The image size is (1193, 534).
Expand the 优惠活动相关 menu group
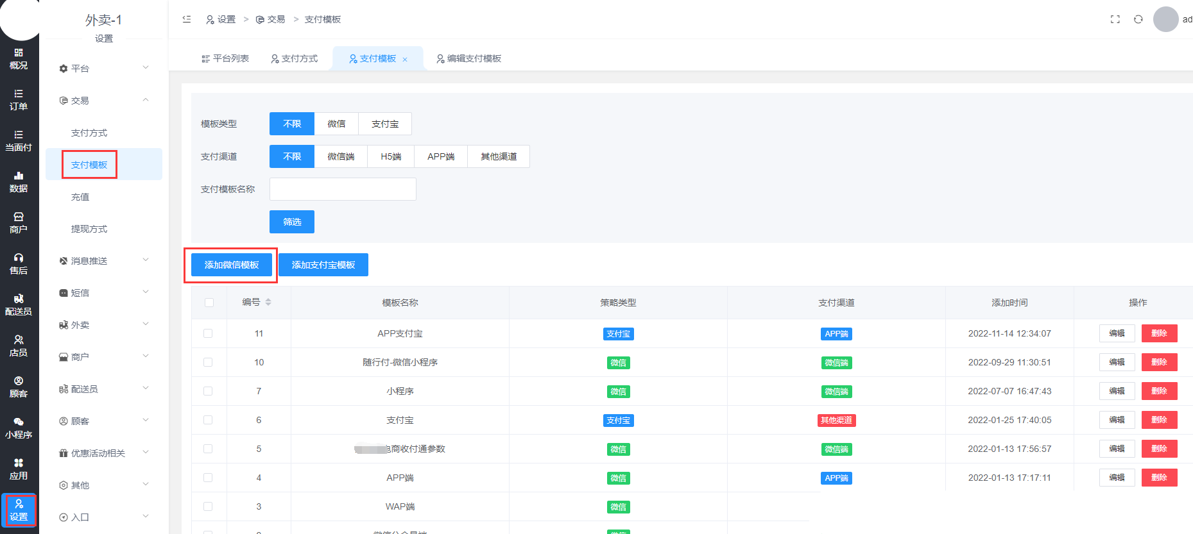[x=104, y=453]
